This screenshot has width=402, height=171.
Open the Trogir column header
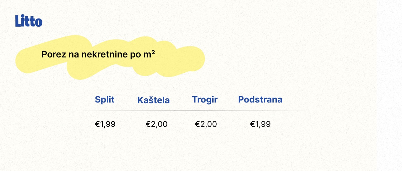point(205,100)
